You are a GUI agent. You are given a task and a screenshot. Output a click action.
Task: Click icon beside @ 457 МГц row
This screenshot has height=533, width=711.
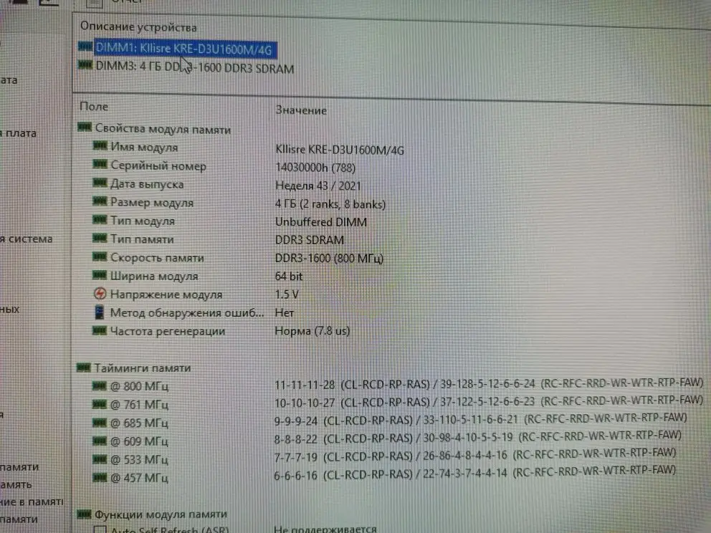point(100,477)
